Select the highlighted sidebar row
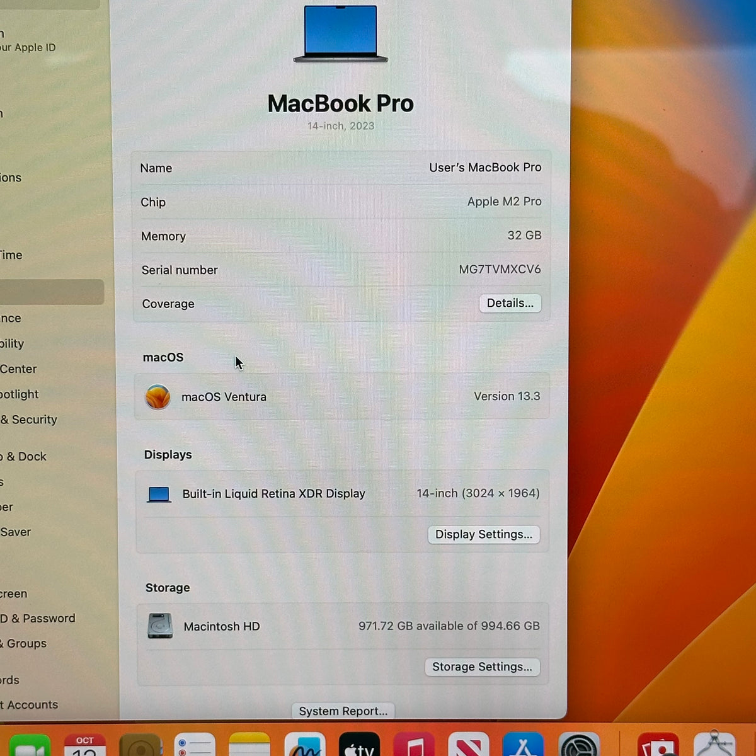The image size is (756, 756). tap(52, 292)
